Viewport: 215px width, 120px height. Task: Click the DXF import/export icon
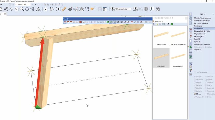76,9
